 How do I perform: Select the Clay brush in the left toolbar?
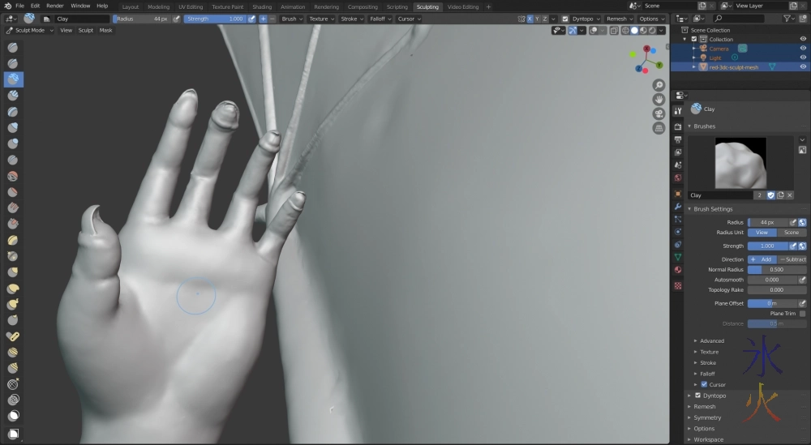click(13, 79)
